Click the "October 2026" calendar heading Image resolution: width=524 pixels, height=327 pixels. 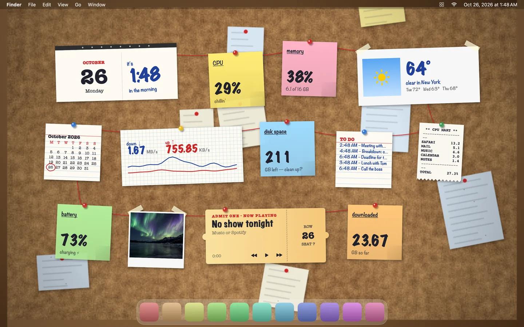pos(64,137)
